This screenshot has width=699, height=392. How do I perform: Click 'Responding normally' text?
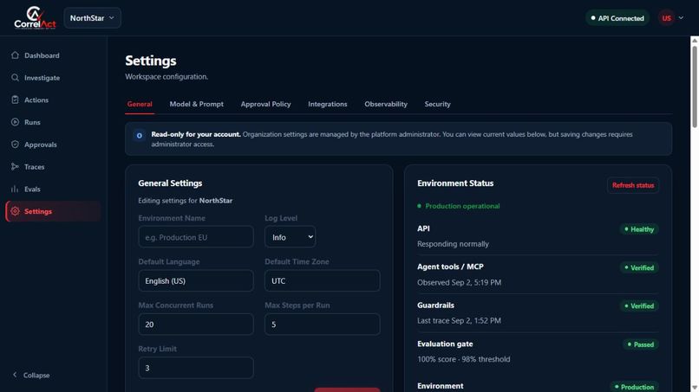453,244
